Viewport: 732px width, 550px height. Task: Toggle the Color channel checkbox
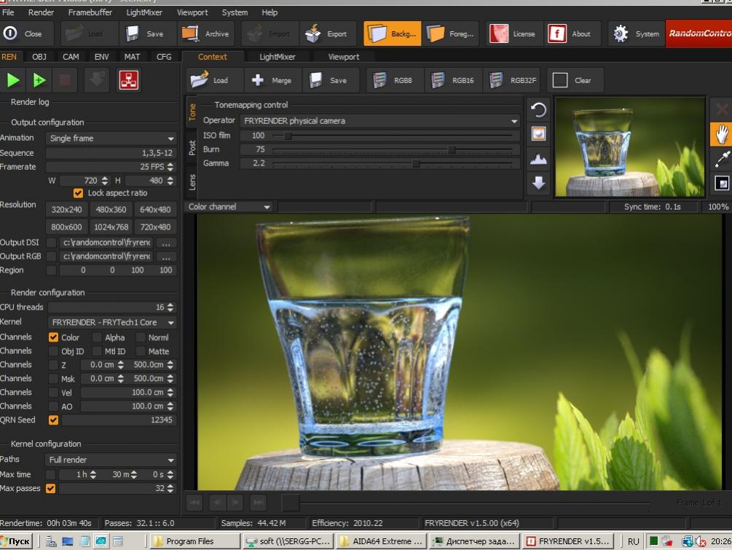coord(53,337)
